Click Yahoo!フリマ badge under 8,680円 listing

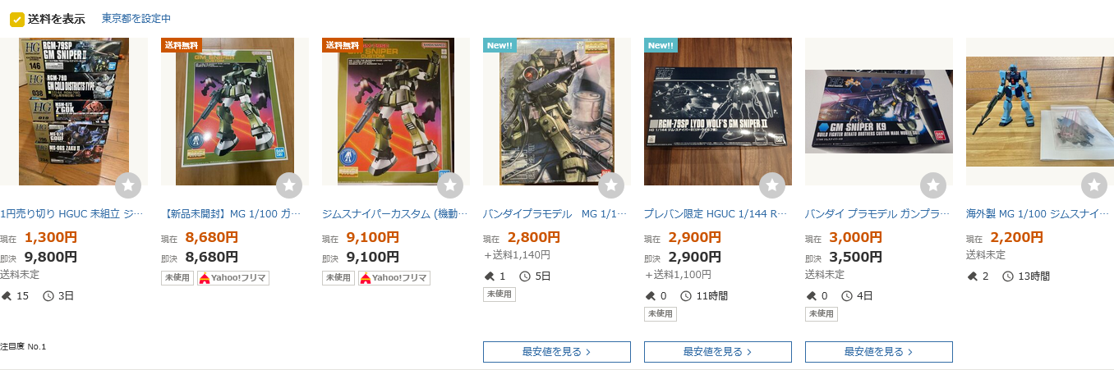[233, 278]
